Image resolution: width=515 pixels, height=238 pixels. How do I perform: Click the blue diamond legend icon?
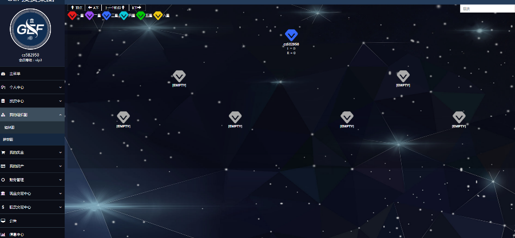[x=106, y=15]
